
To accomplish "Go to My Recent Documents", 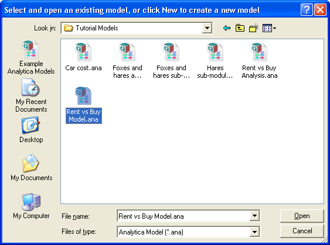I will point(31,95).
